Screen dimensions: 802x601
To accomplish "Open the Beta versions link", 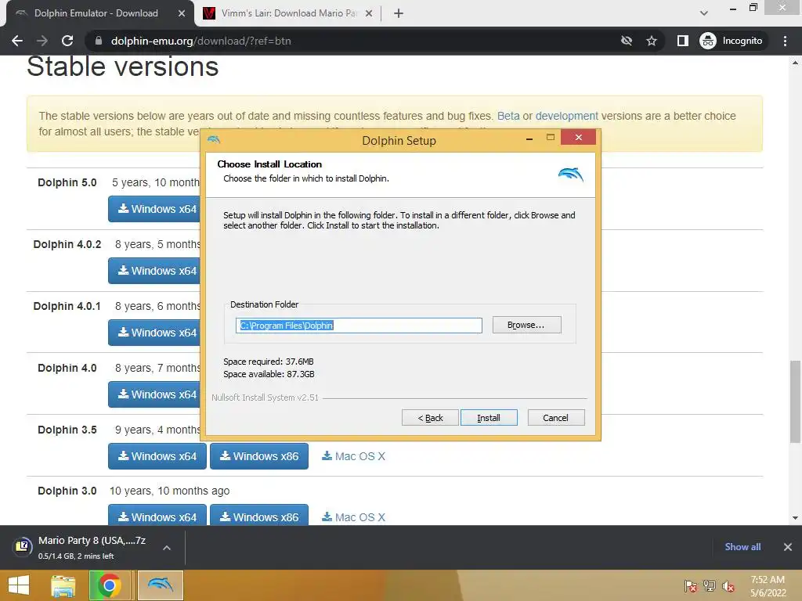I will (508, 116).
